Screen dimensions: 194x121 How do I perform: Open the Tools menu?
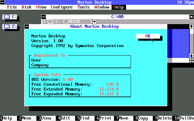(x=83, y=7)
